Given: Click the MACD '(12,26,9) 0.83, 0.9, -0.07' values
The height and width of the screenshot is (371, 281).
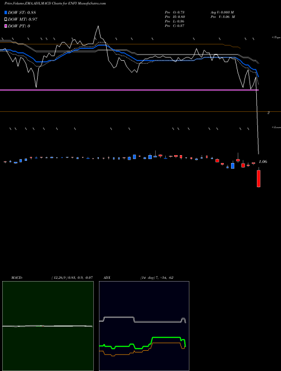Looking at the screenshot, I should click(72, 278).
